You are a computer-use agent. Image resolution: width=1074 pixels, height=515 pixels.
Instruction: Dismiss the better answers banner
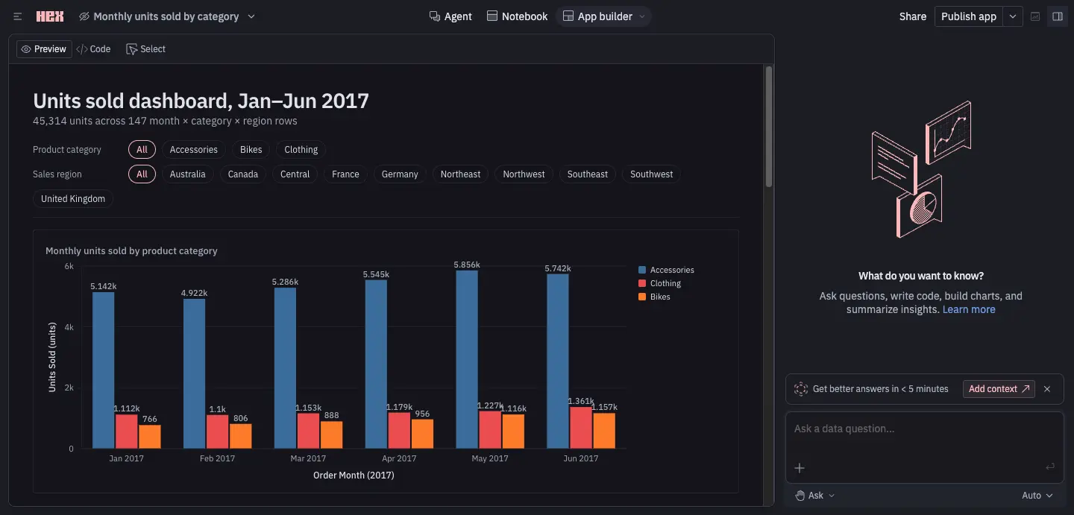tap(1047, 389)
